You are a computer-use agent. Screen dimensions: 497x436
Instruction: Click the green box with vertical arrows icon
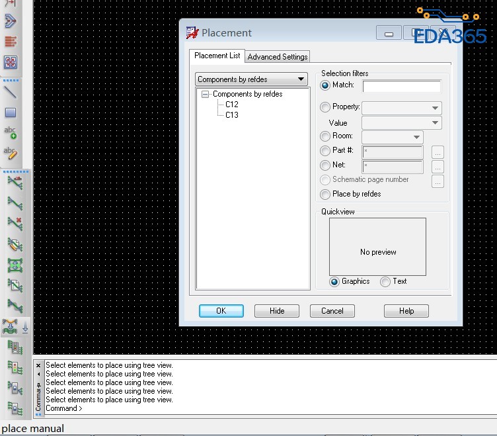pyautogui.click(x=15, y=265)
